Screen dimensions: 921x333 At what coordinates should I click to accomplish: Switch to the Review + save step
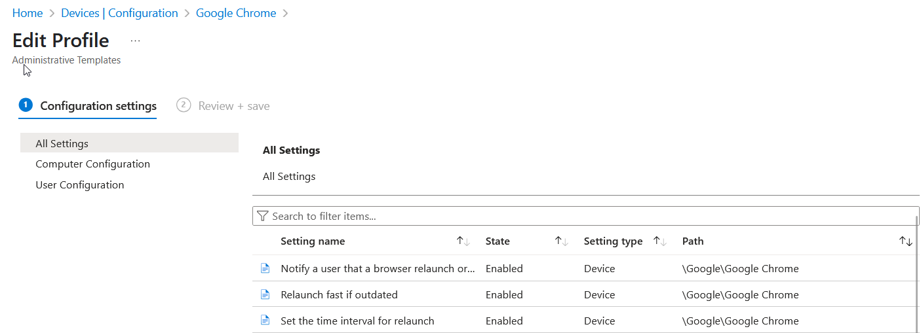point(224,106)
